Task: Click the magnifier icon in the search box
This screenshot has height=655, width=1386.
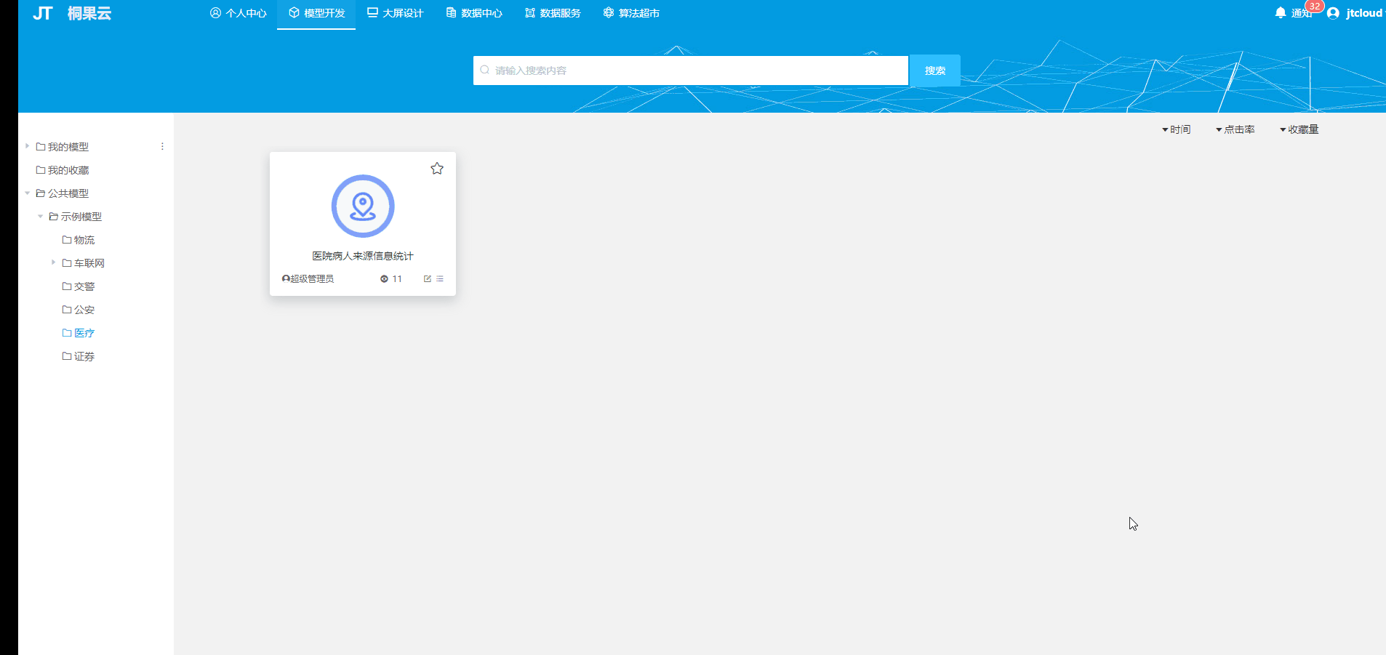Action: [484, 71]
